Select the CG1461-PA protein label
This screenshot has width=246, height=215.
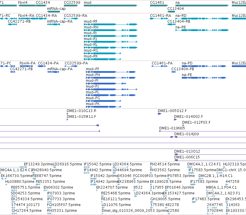162,63
